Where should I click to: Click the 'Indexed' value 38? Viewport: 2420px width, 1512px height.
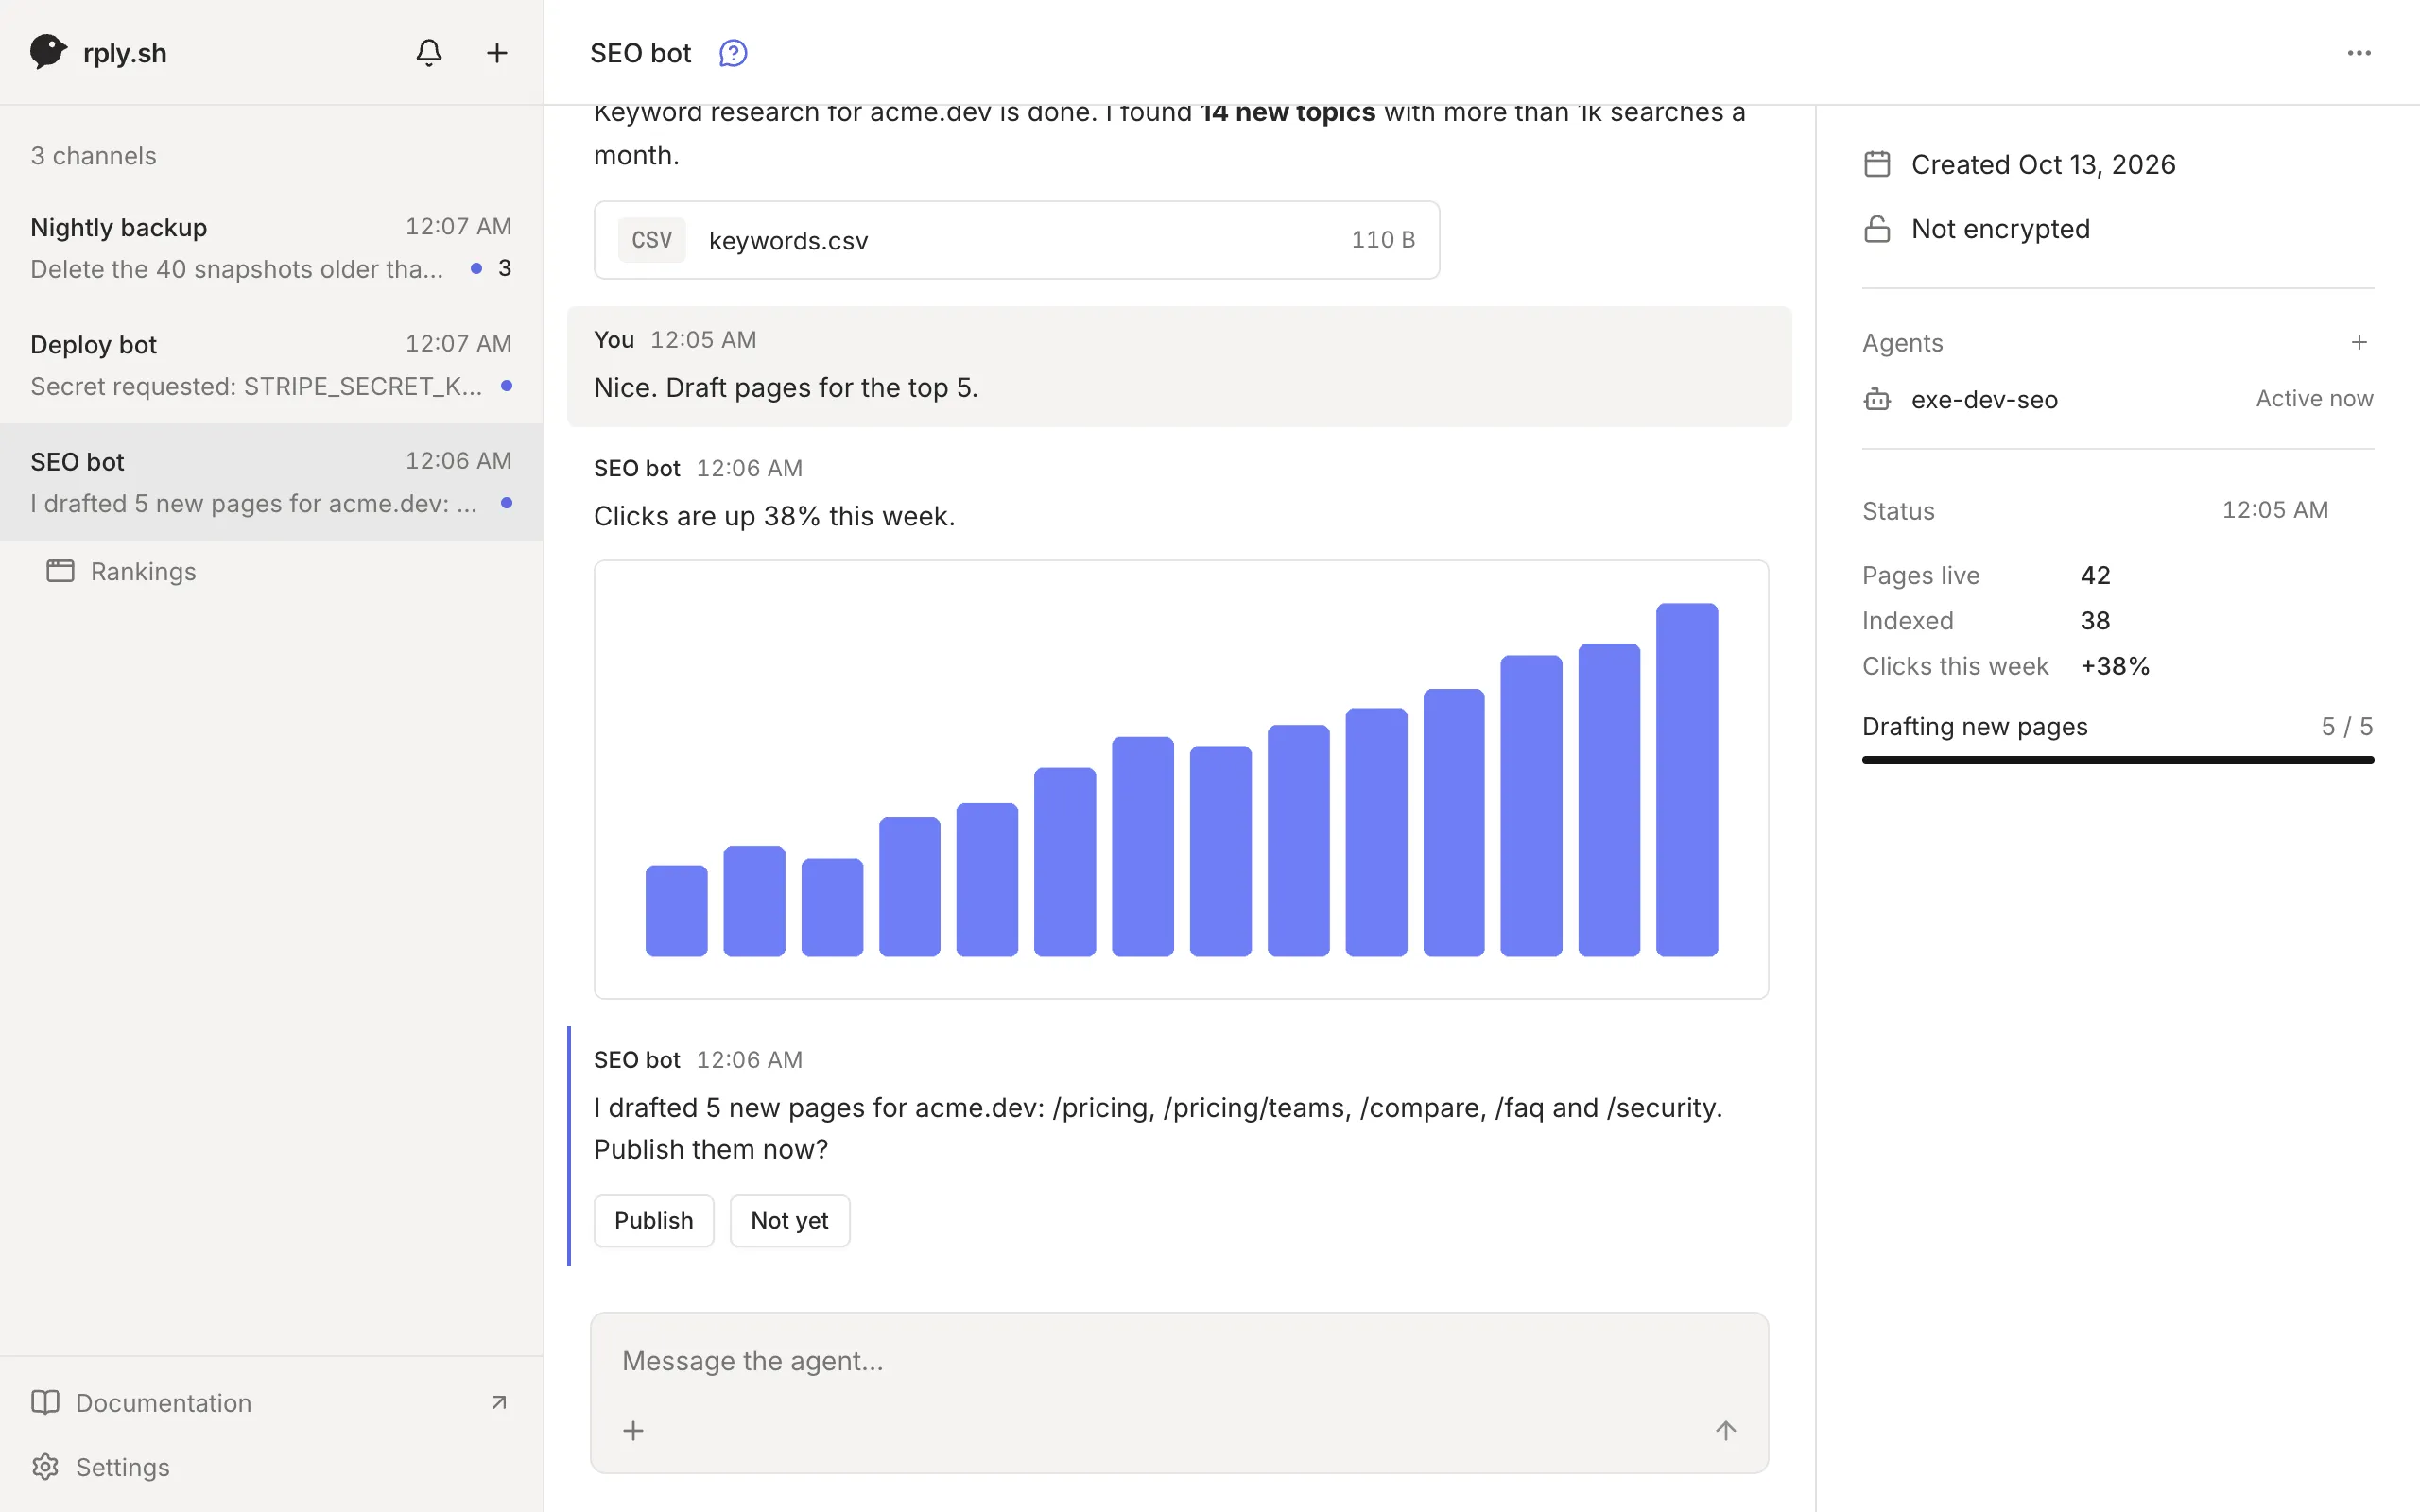[x=2095, y=620]
